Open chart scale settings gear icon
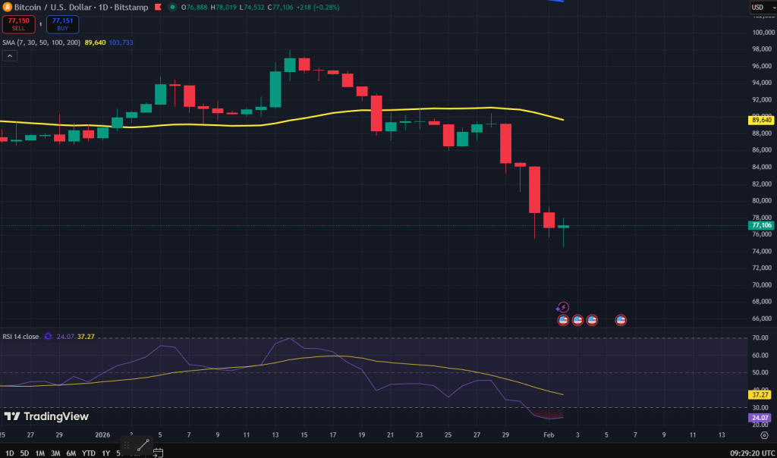The image size is (777, 458). pyautogui.click(x=764, y=435)
